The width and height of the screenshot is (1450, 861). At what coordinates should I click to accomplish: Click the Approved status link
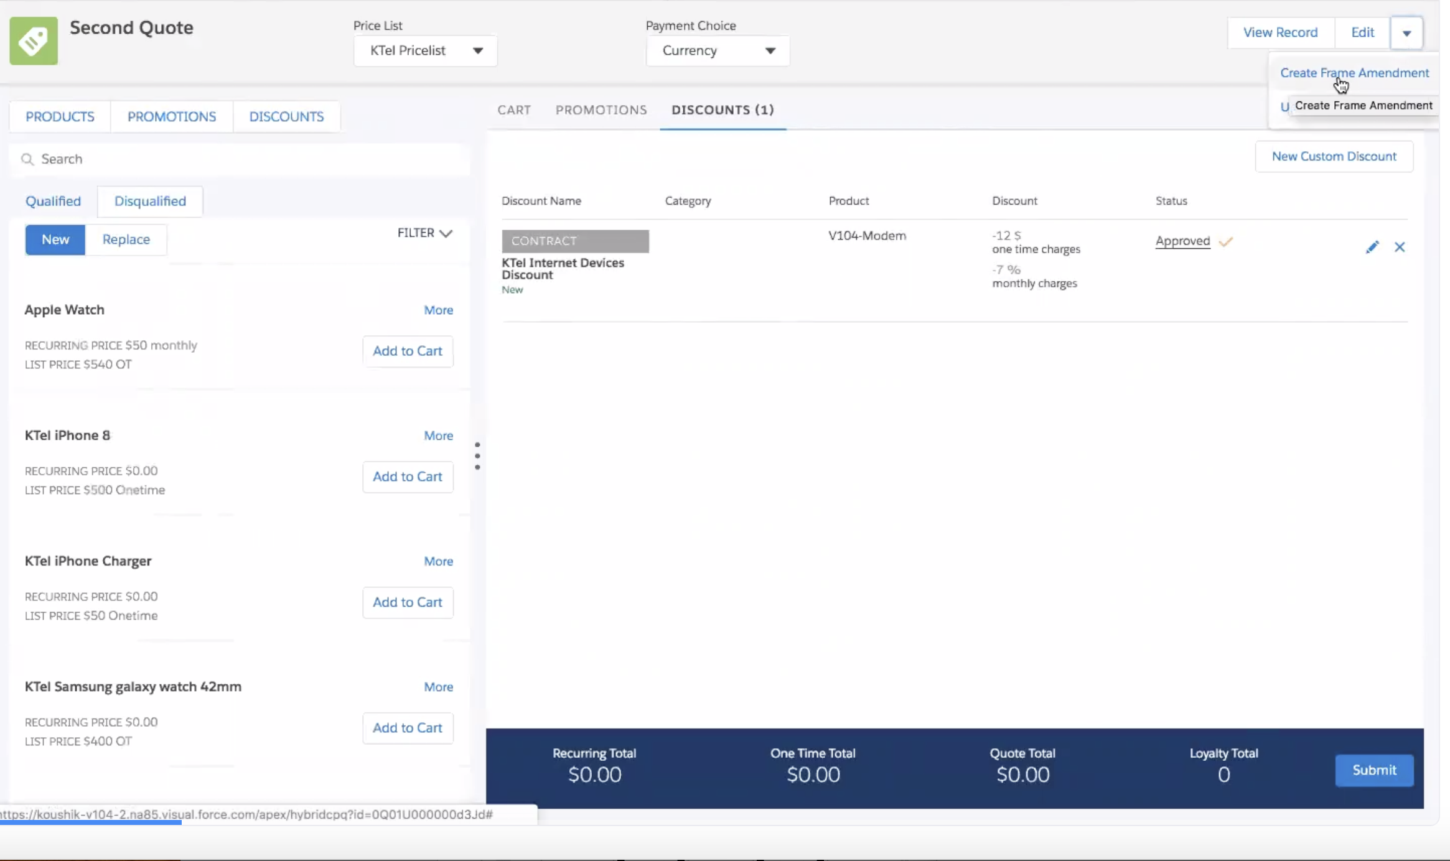click(x=1182, y=241)
